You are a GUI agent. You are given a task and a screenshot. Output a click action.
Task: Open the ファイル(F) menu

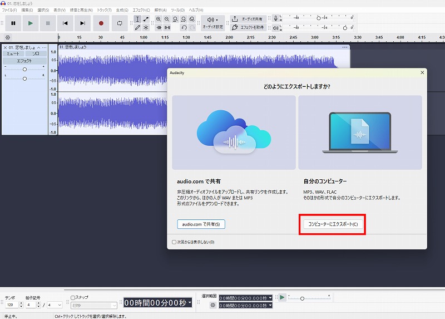[x=9, y=10]
